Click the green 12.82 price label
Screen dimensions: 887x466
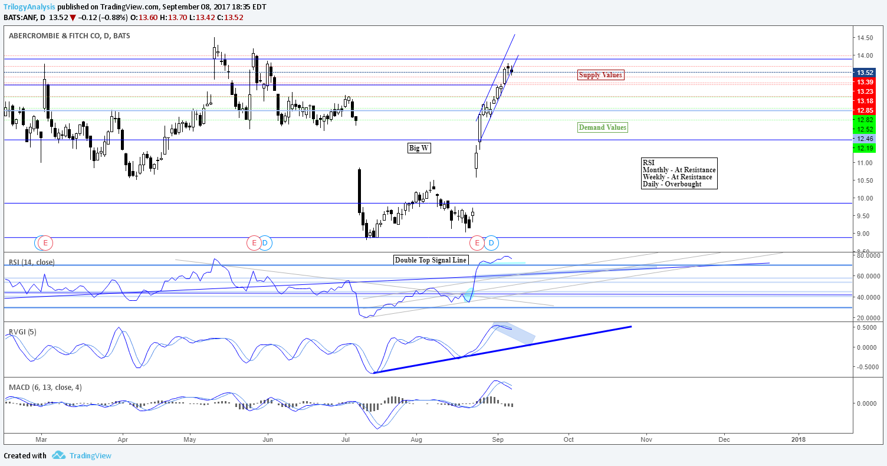click(865, 120)
